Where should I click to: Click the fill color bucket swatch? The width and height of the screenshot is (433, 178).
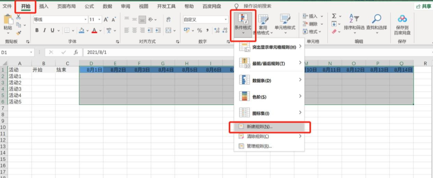coord(82,30)
